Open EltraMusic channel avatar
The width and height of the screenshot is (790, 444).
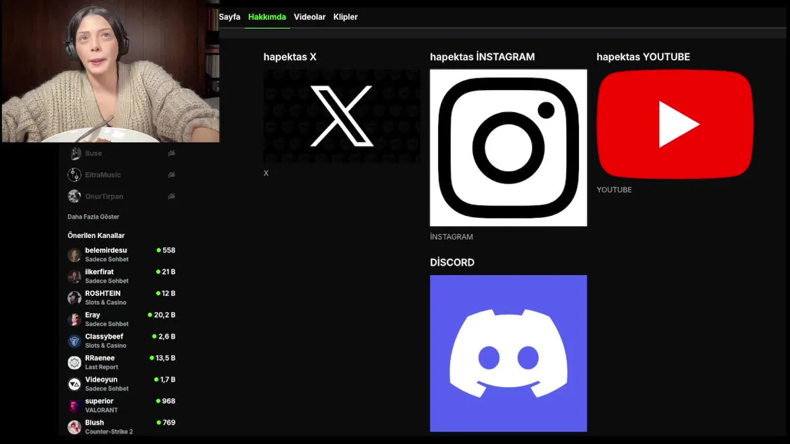click(x=75, y=175)
